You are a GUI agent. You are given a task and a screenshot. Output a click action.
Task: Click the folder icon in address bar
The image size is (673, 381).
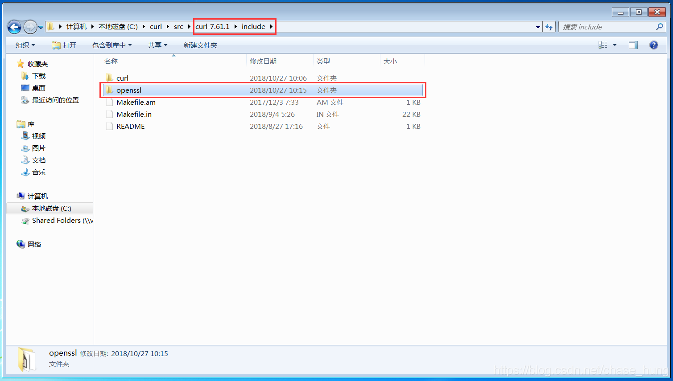click(51, 27)
